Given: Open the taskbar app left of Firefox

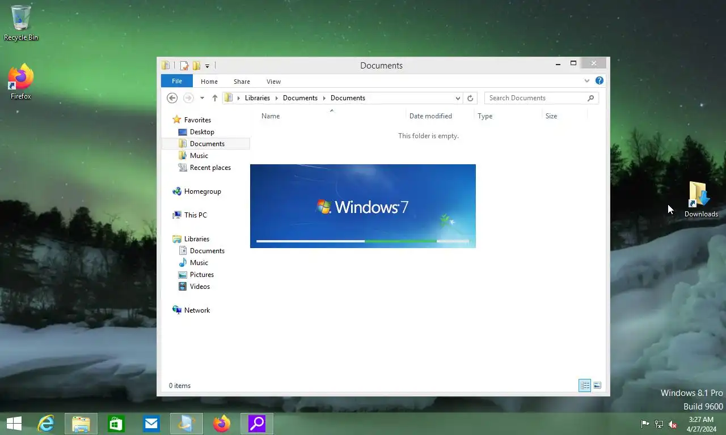Looking at the screenshot, I should 187,424.
